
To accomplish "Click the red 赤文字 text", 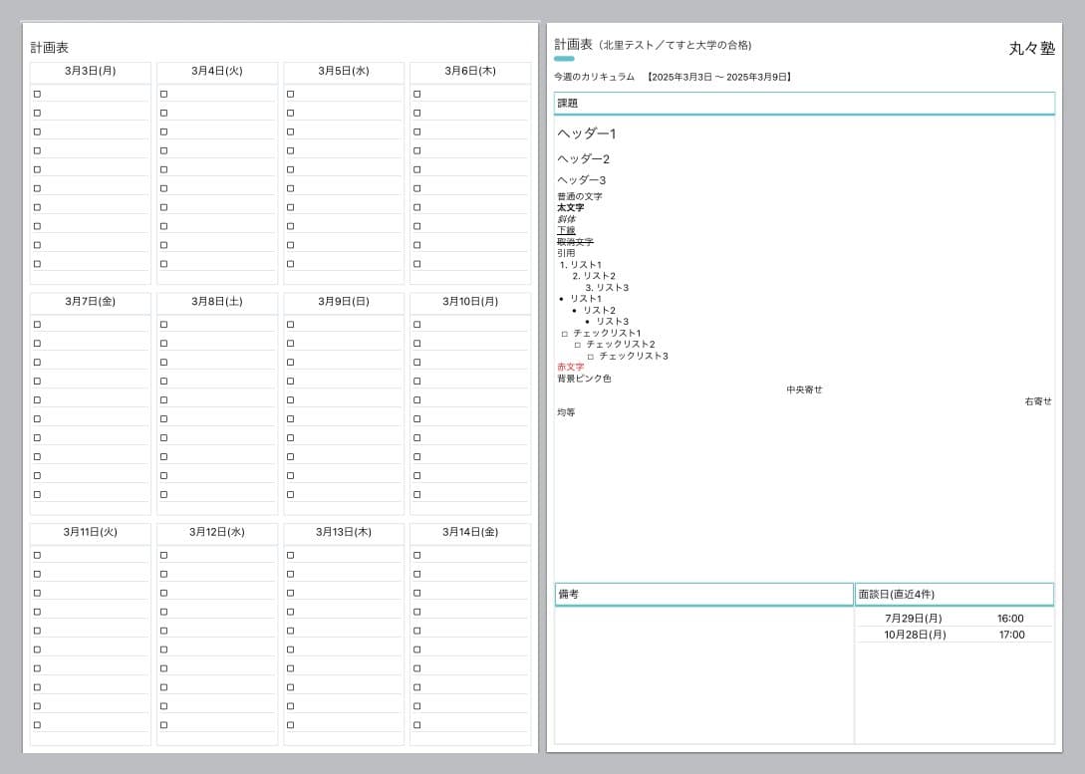I will (x=571, y=368).
